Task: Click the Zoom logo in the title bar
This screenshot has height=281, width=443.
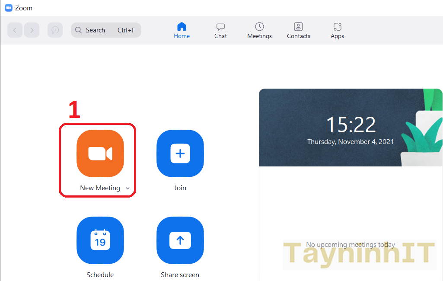Action: (x=8, y=8)
